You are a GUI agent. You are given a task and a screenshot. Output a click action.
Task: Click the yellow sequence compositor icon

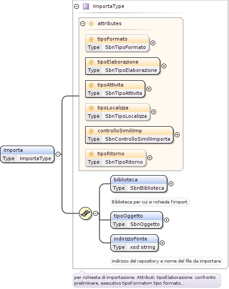click(x=85, y=213)
